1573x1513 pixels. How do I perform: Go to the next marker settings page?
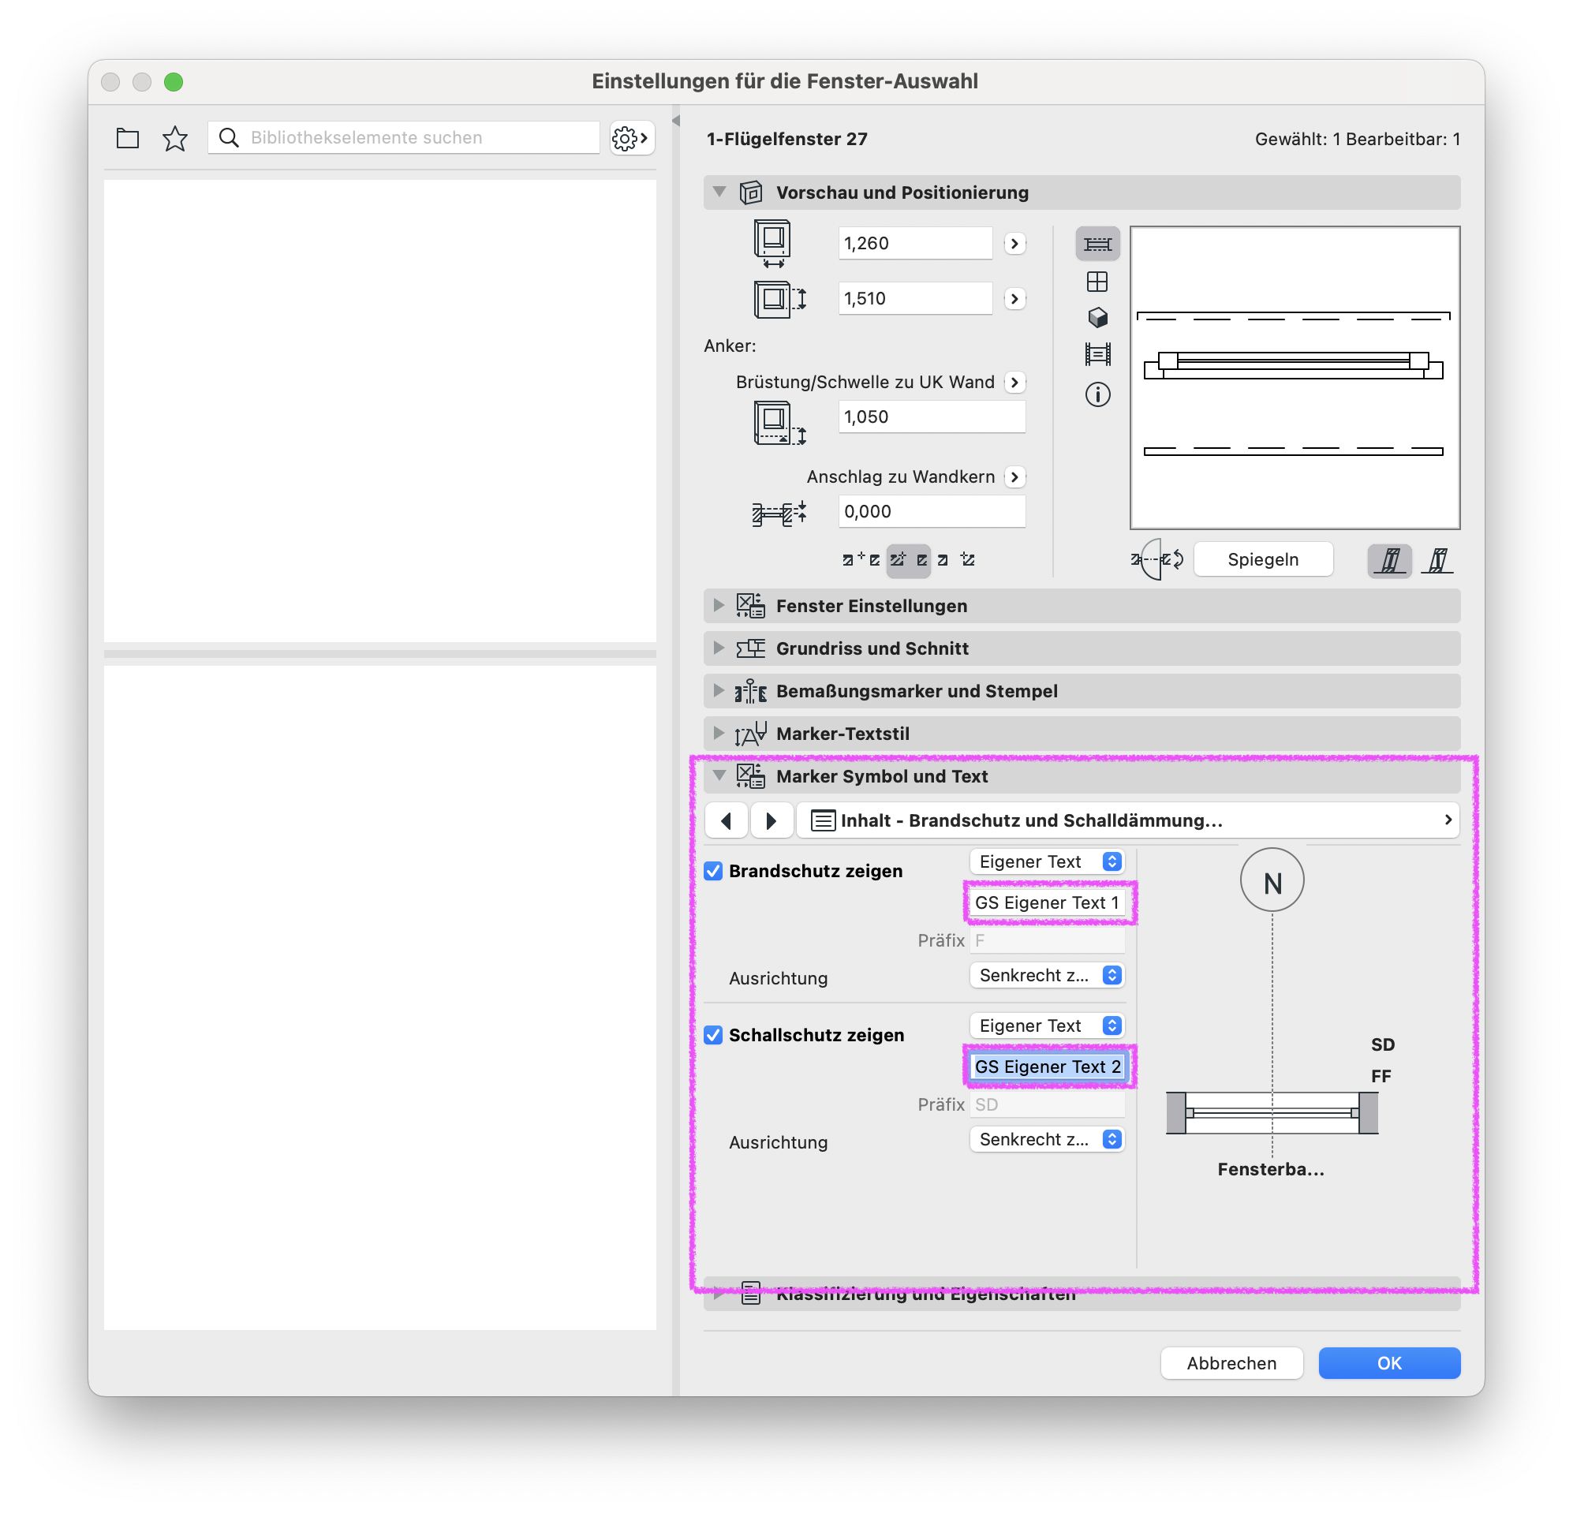pyautogui.click(x=772, y=820)
